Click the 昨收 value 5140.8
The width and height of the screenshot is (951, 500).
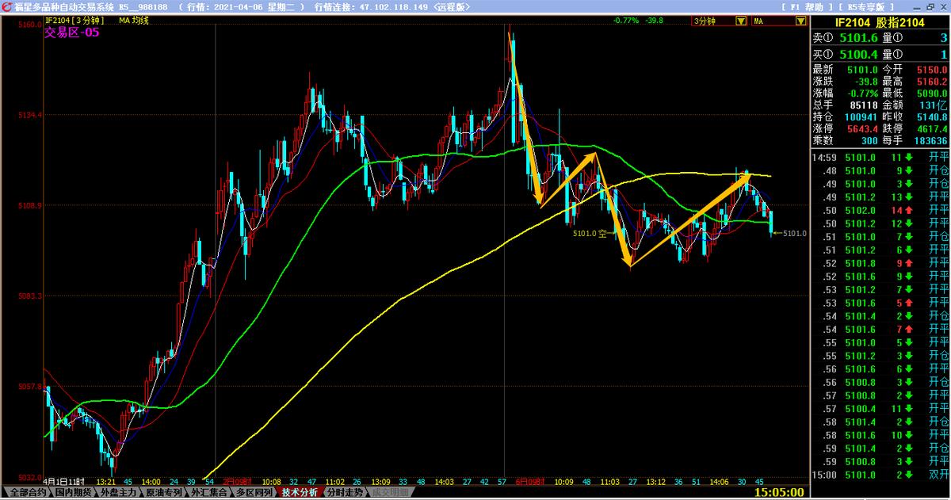click(932, 116)
